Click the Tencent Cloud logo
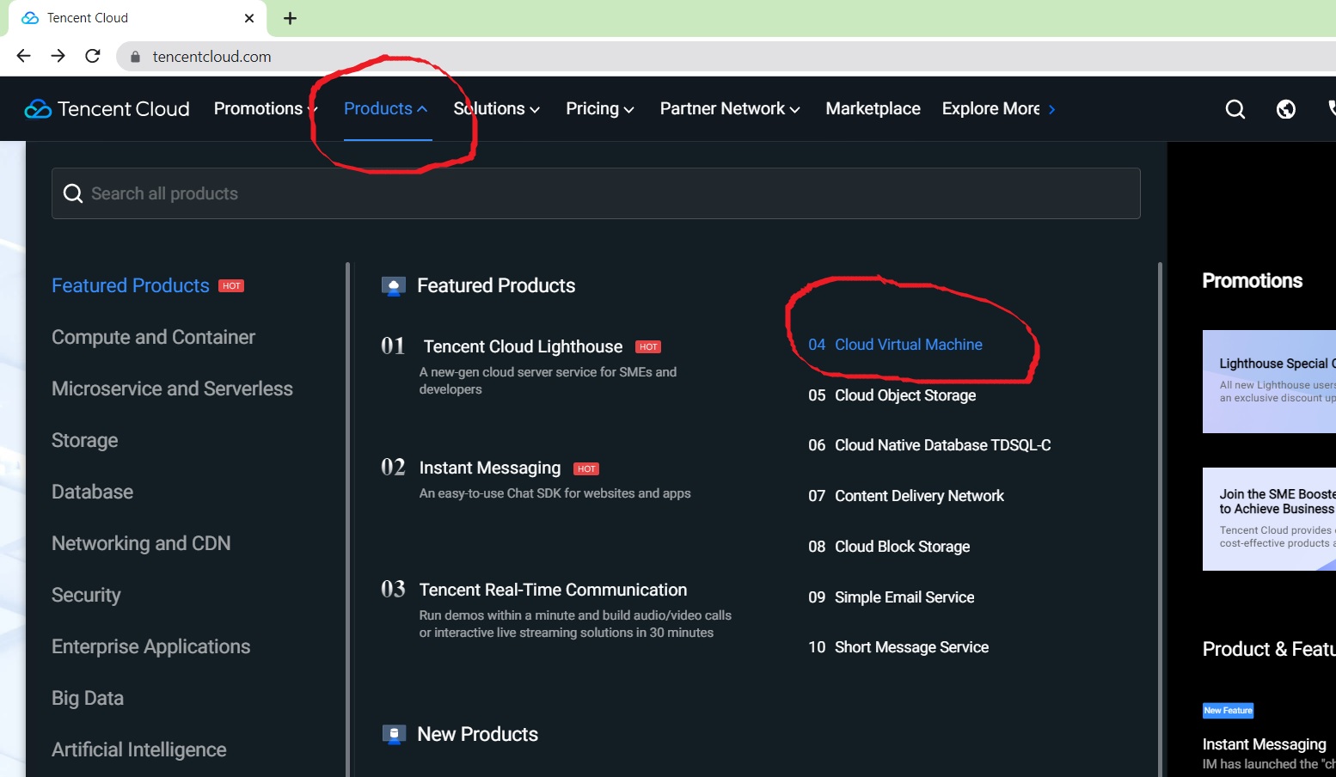The height and width of the screenshot is (777, 1336). click(x=105, y=108)
